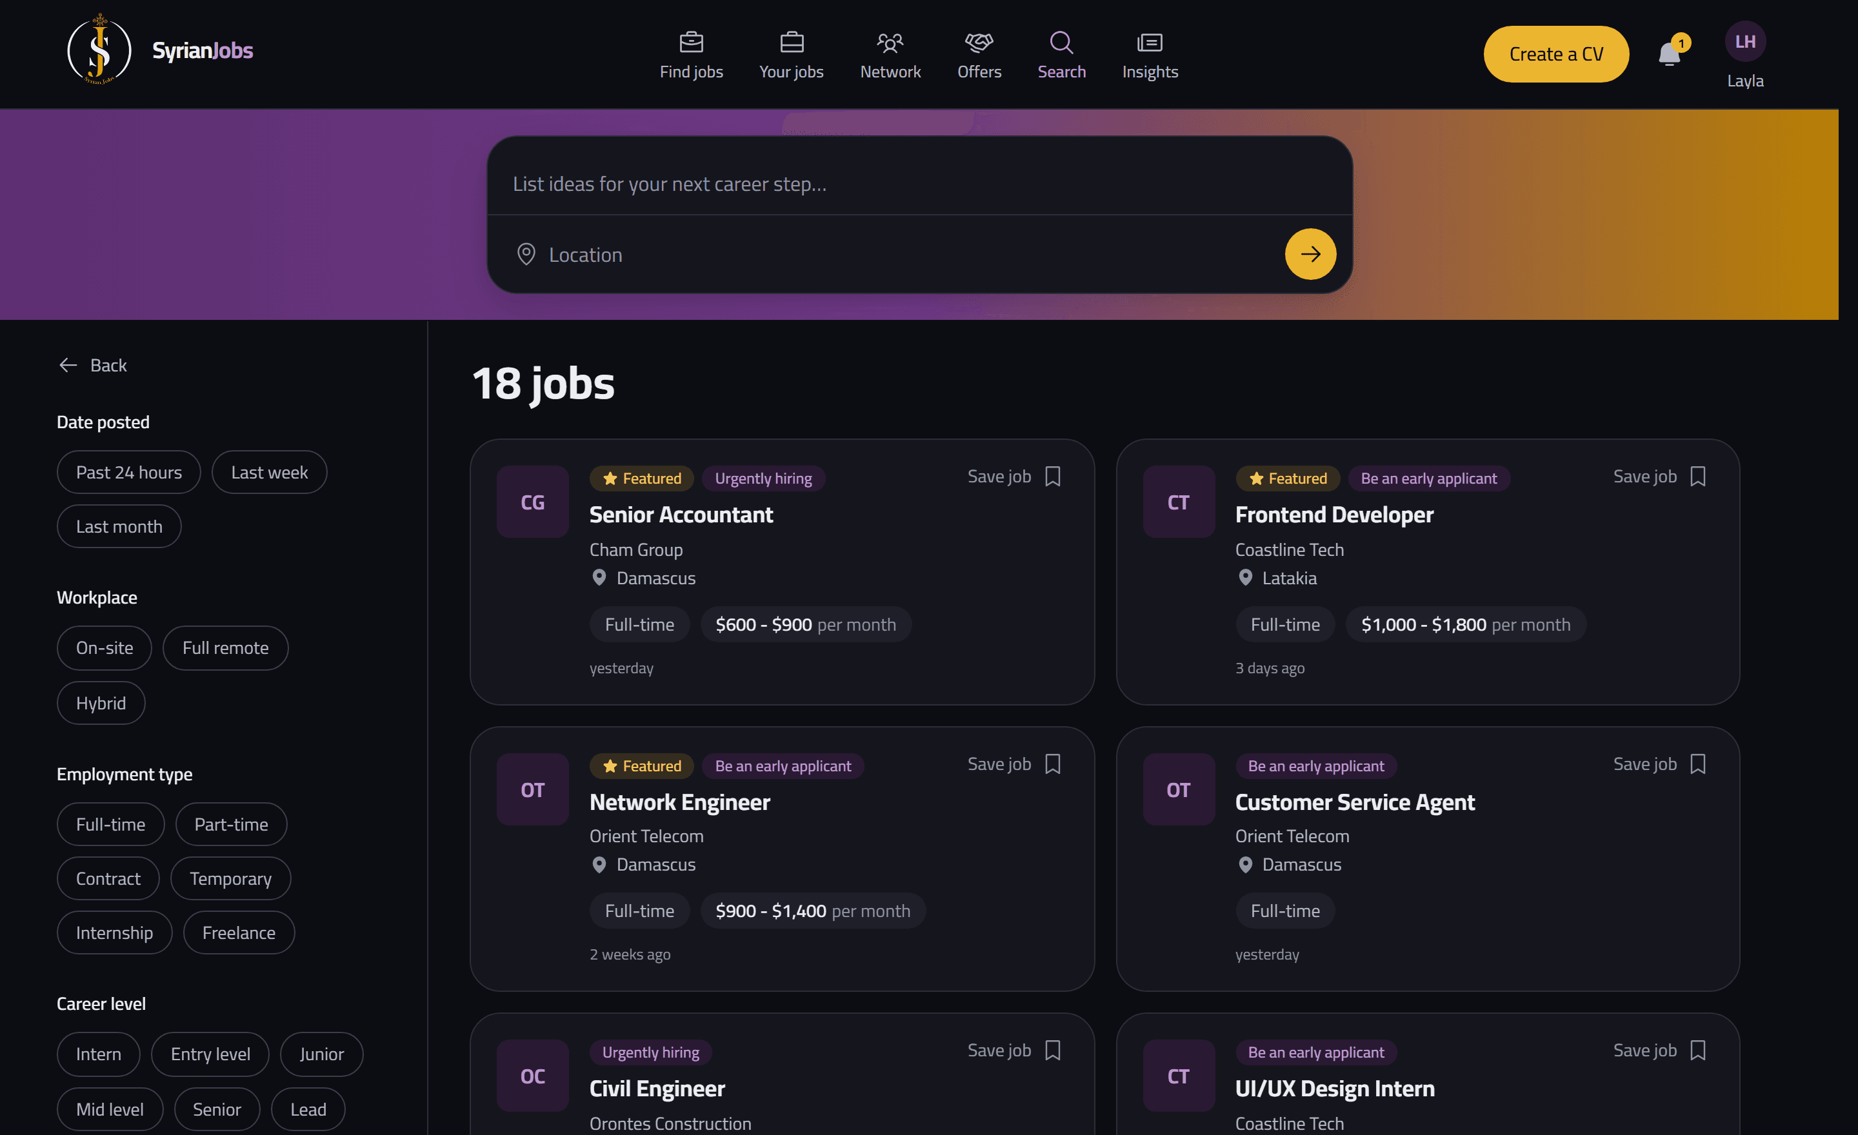Toggle the Mid level filter
The width and height of the screenshot is (1858, 1135).
coord(109,1109)
